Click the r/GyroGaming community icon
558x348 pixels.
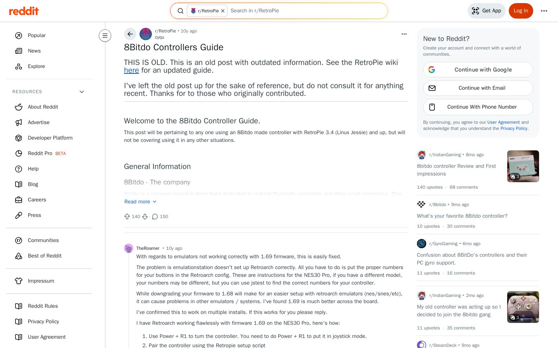(422, 244)
